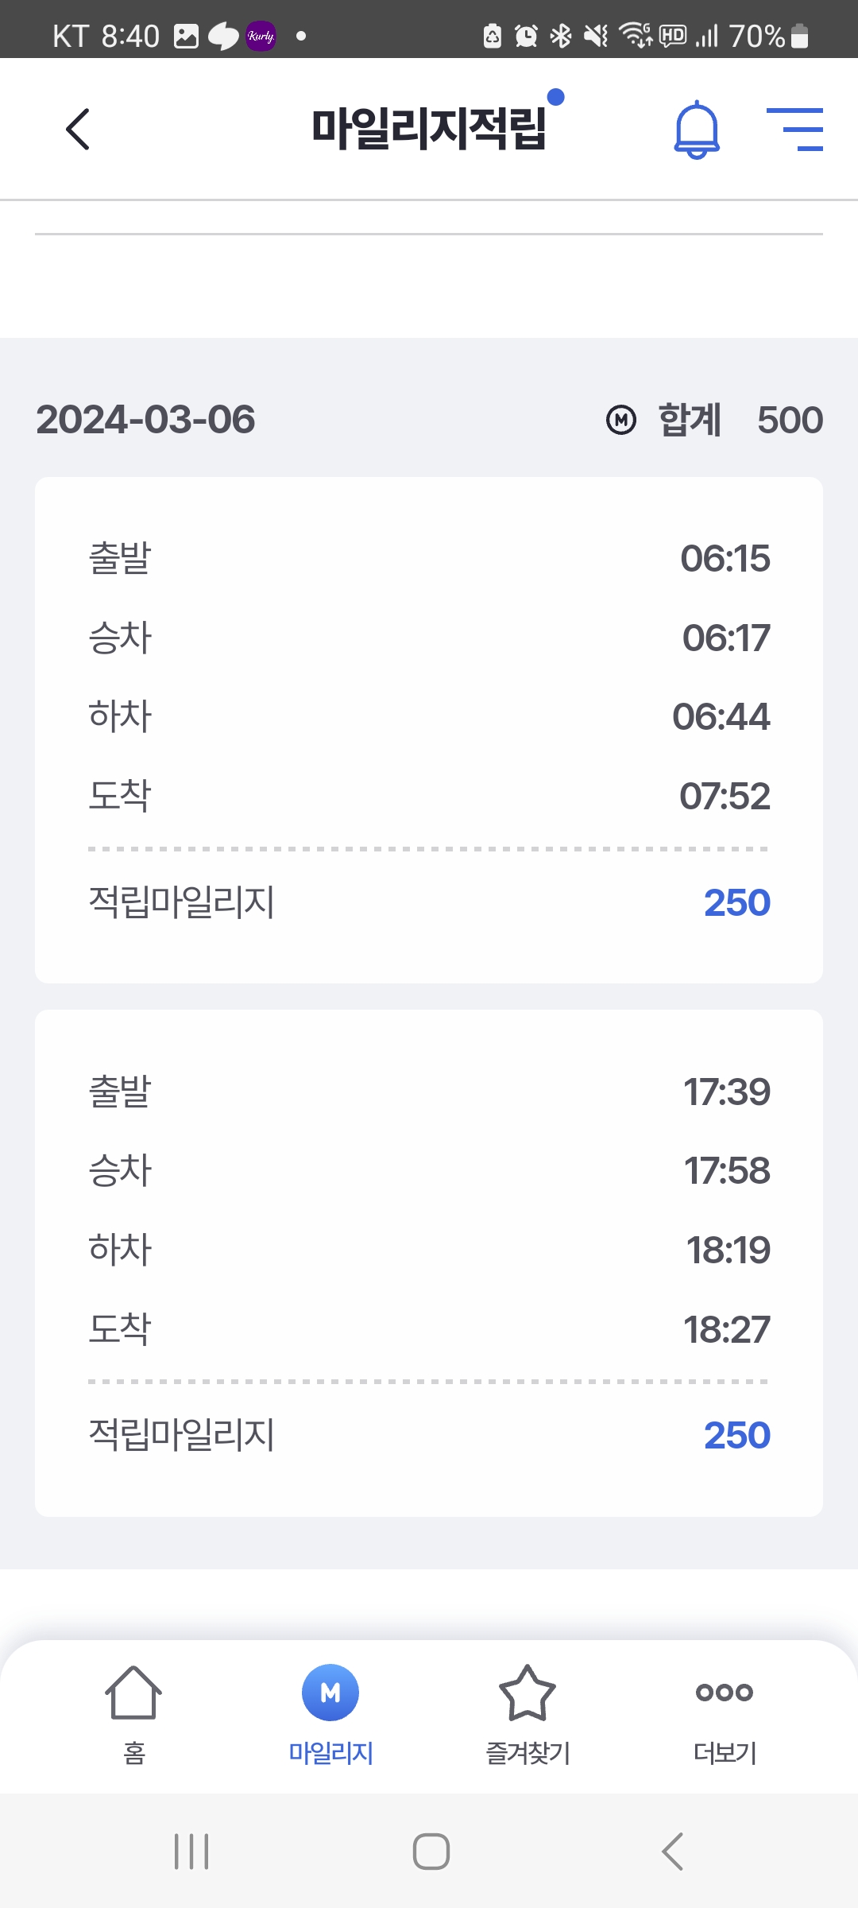This screenshot has width=858, height=1908.
Task: Tap the Home house icon
Action: [133, 1708]
